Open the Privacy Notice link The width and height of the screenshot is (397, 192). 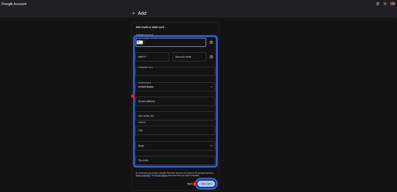pos(161,175)
